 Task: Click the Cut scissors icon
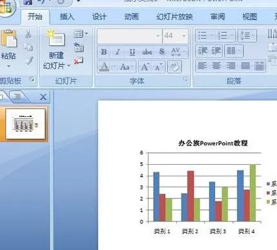point(28,34)
